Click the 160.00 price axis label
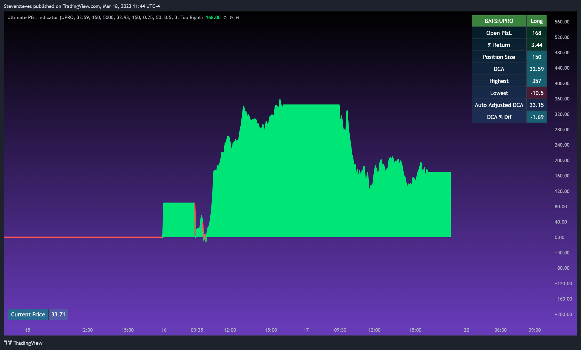The height and width of the screenshot is (350, 581). [x=562, y=176]
